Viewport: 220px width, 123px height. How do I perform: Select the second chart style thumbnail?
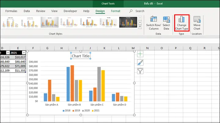point(30,22)
